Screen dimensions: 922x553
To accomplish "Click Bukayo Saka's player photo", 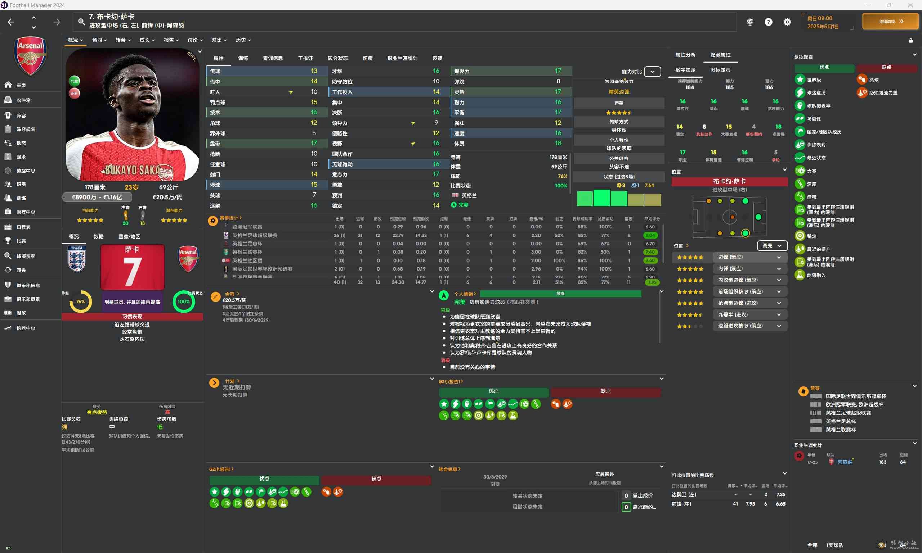I will (133, 115).
